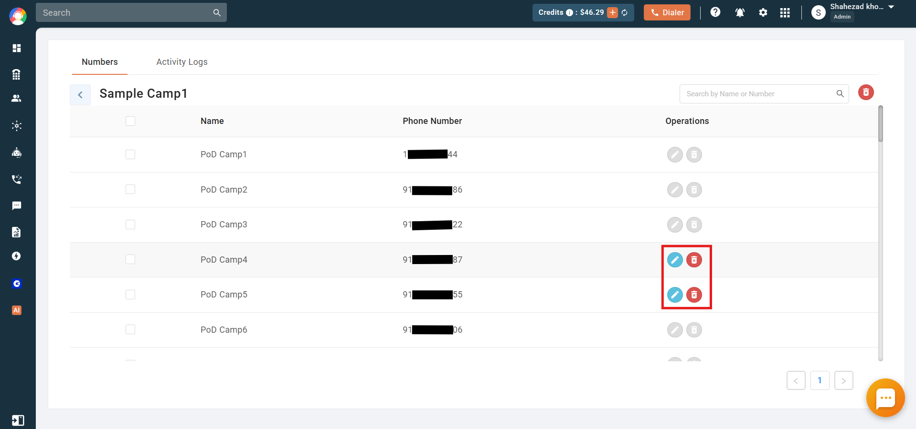Open the bot sidebar icon
The height and width of the screenshot is (429, 916).
17,153
